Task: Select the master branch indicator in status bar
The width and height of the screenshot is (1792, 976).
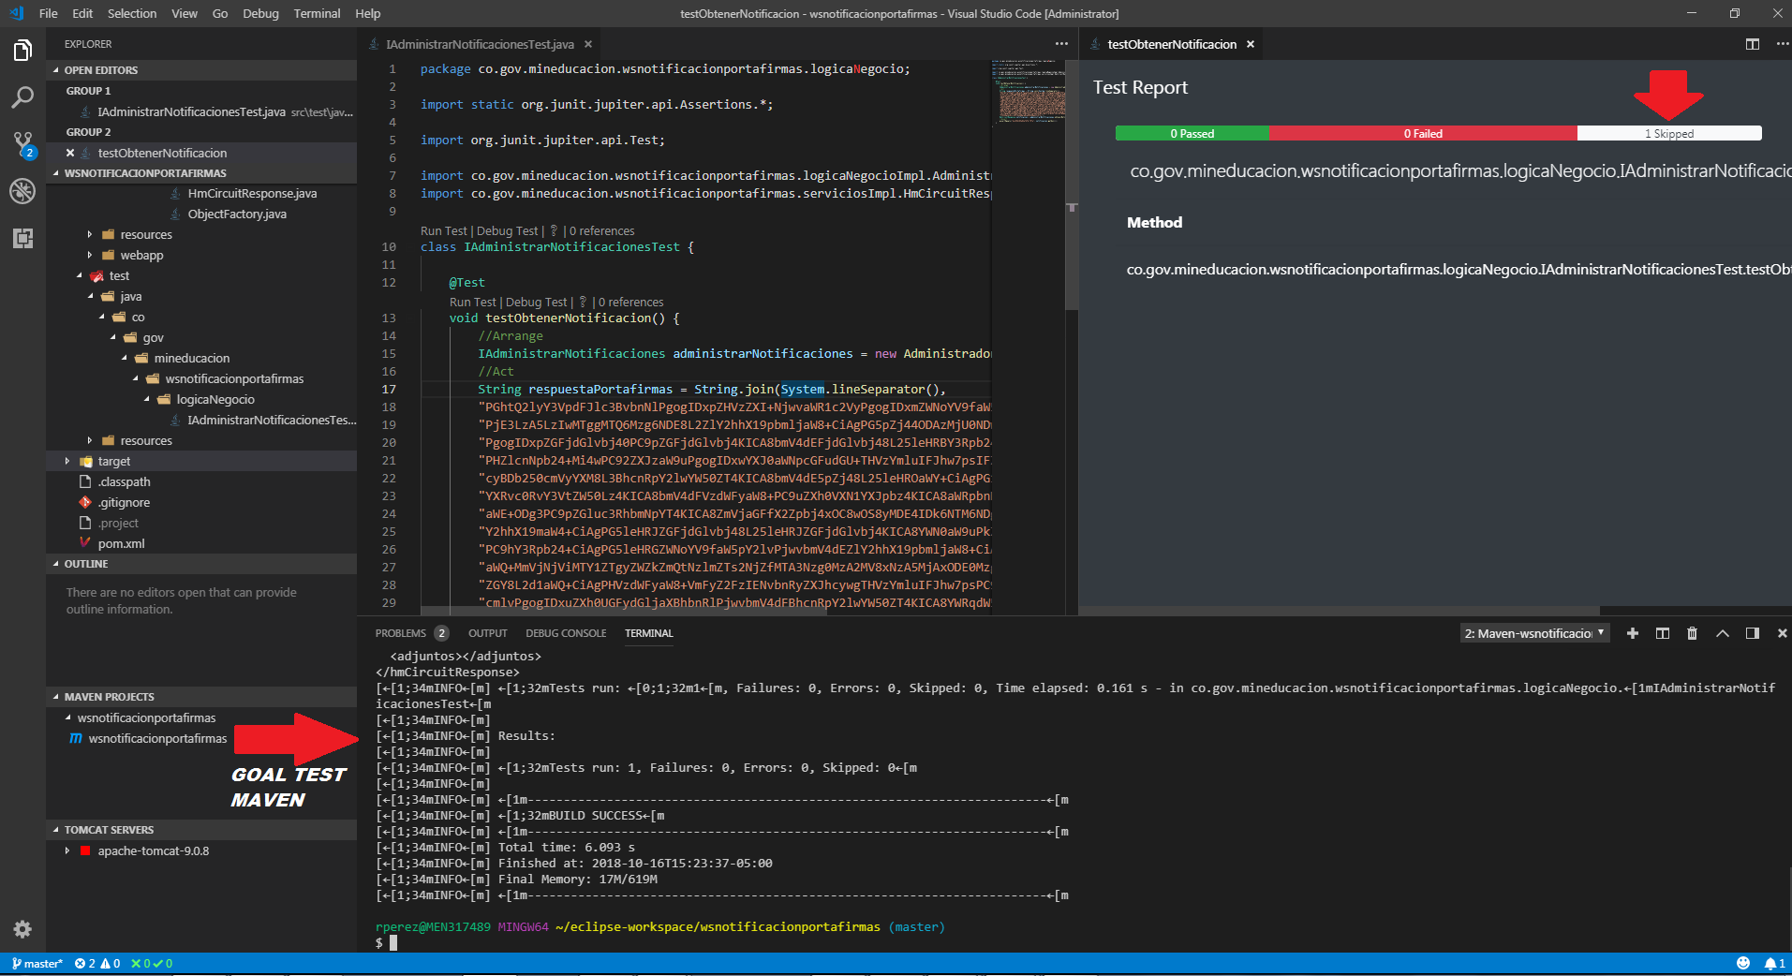Action: [37, 963]
